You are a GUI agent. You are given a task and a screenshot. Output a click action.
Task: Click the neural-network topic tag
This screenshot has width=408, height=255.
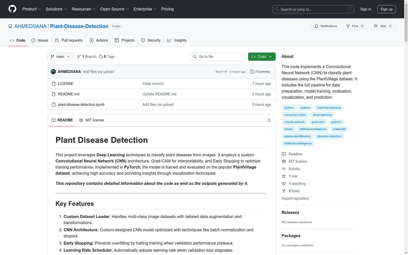(295, 122)
